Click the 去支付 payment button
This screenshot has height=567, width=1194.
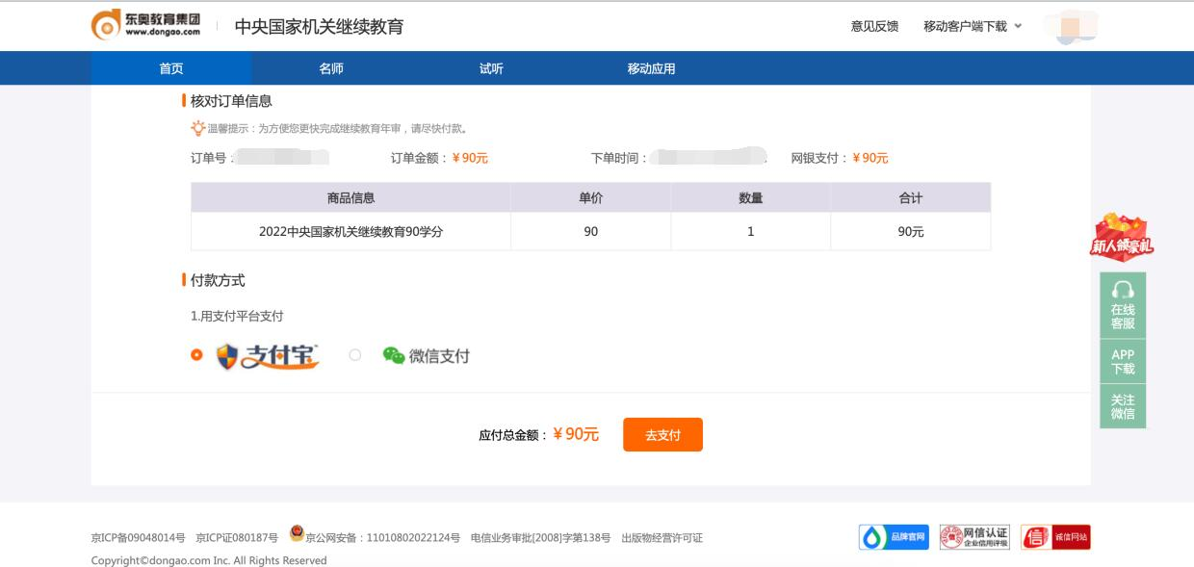[662, 434]
